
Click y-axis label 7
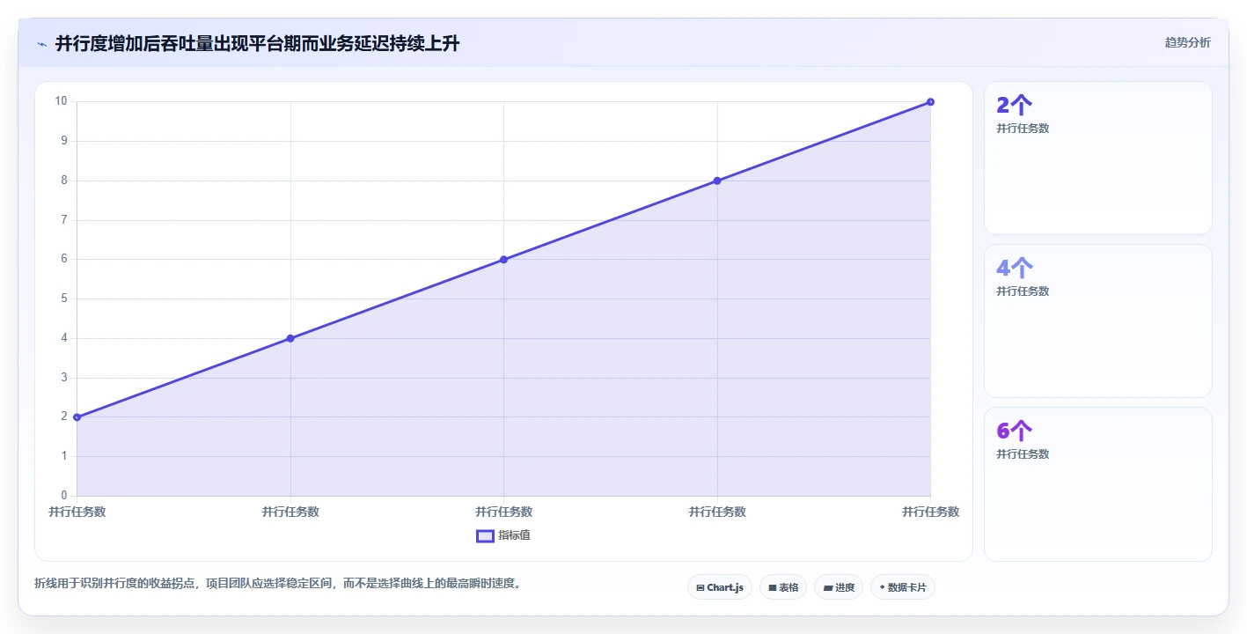click(x=63, y=220)
